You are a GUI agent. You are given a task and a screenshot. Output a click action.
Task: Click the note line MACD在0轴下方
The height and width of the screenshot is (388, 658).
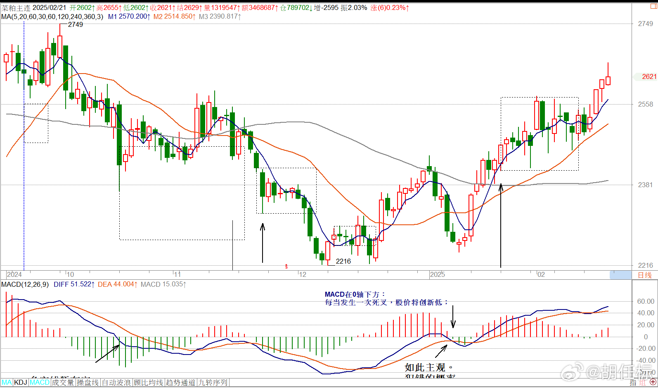coord(355,295)
